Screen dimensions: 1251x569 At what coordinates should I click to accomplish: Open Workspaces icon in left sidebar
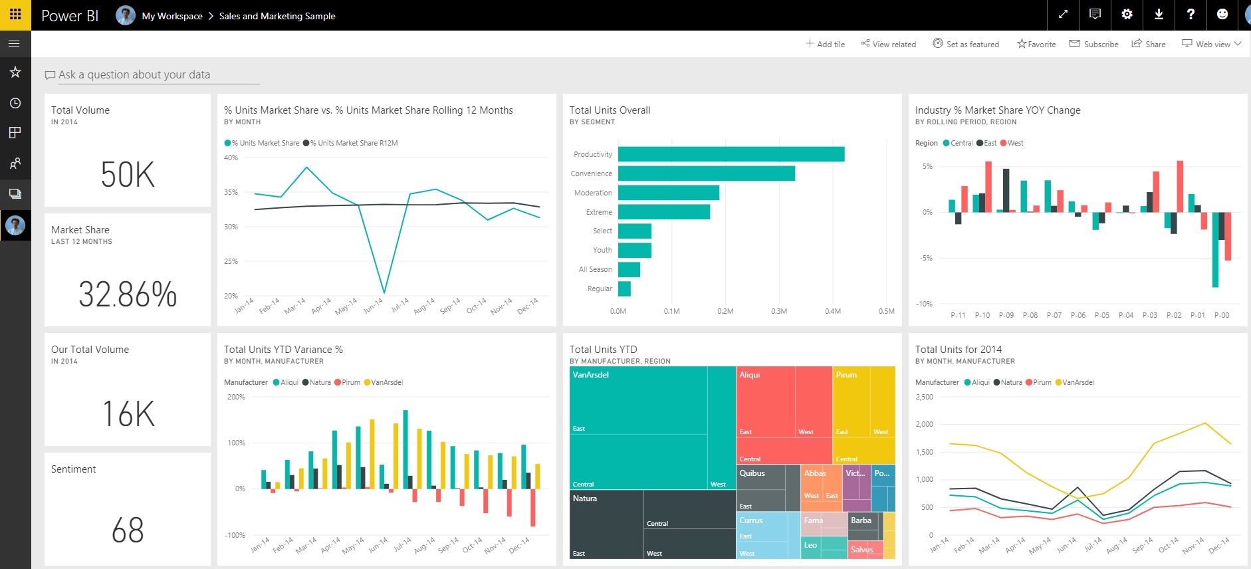pyautogui.click(x=15, y=193)
